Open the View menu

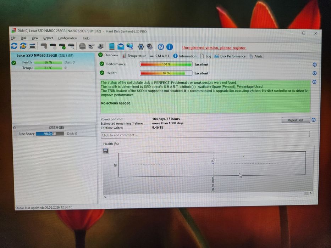tap(35, 38)
